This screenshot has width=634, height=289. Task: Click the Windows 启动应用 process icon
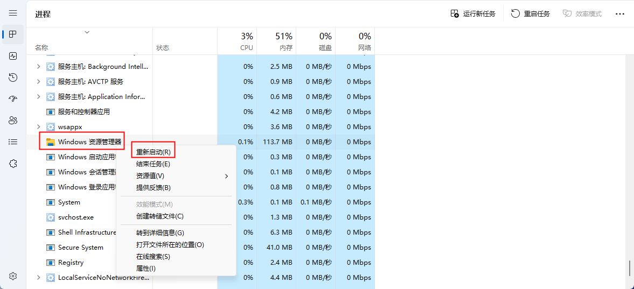pos(51,157)
